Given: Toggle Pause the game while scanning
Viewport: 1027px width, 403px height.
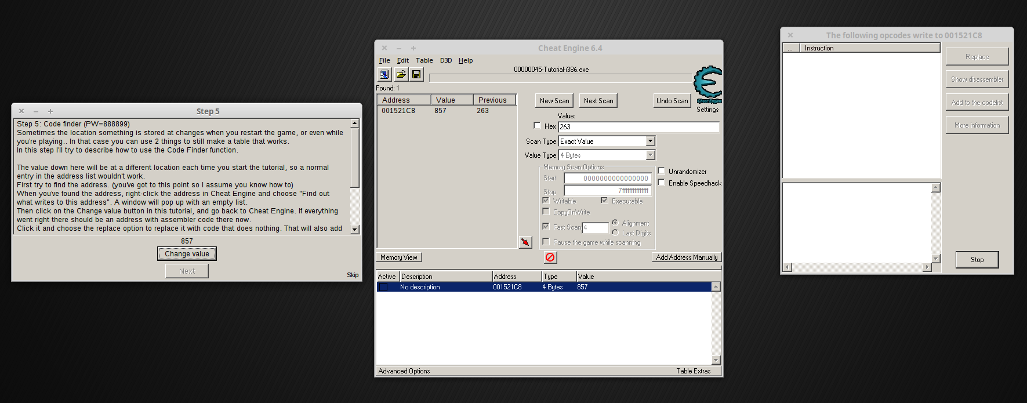Looking at the screenshot, I should (546, 242).
